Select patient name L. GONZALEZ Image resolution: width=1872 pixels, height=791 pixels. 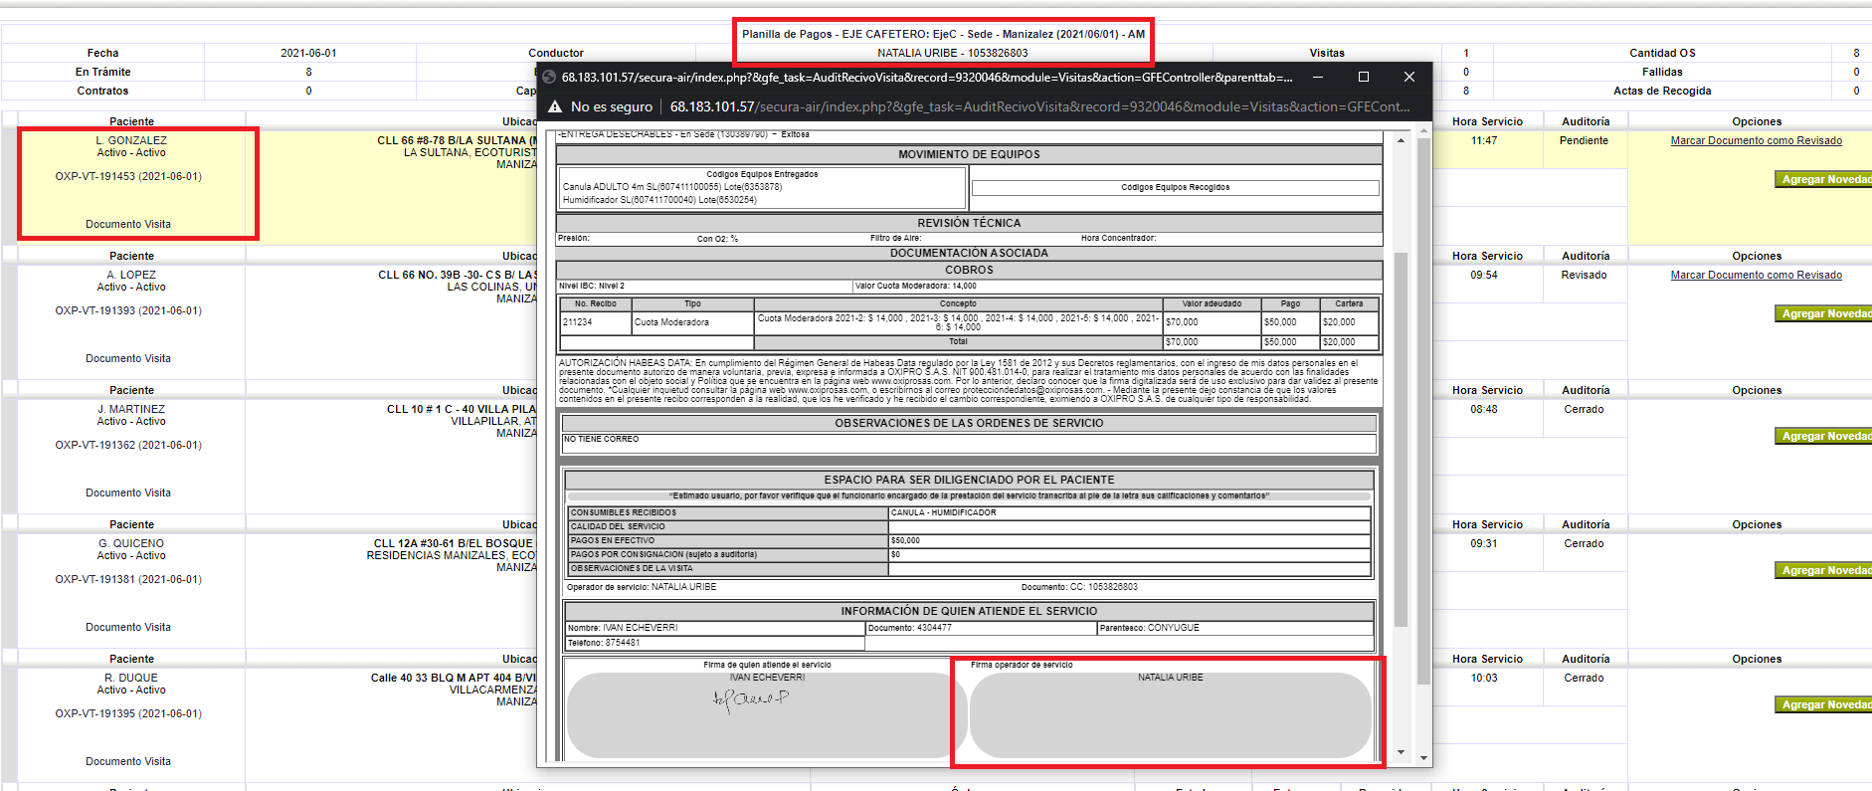(131, 140)
